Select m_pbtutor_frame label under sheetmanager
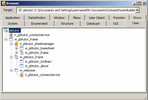 point(37,53)
